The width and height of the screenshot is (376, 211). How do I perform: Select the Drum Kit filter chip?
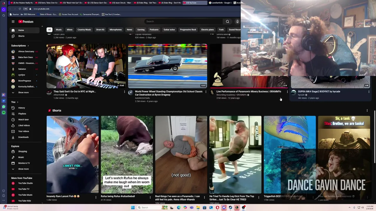(x=100, y=30)
